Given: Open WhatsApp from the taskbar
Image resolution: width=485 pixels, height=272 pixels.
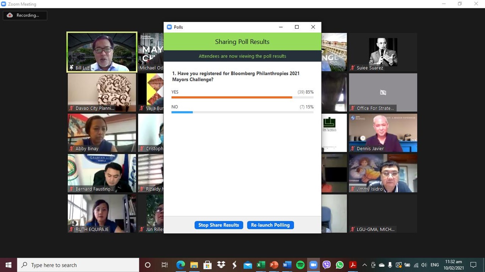Looking at the screenshot, I should (339, 265).
